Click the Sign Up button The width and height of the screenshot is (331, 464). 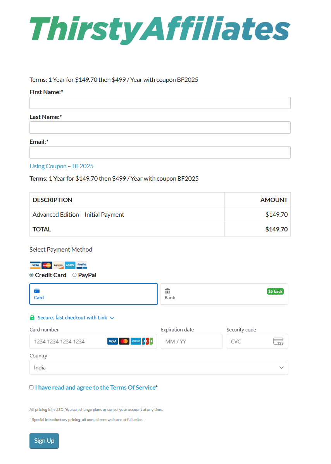pyautogui.click(x=44, y=441)
